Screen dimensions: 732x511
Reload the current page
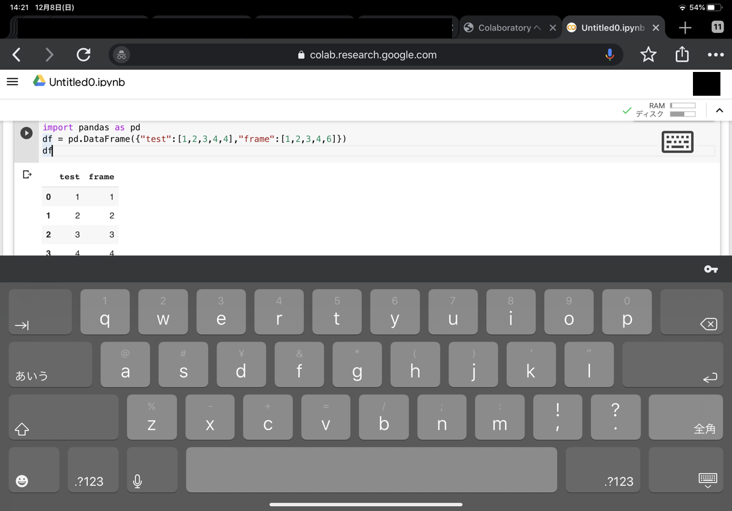pos(84,54)
